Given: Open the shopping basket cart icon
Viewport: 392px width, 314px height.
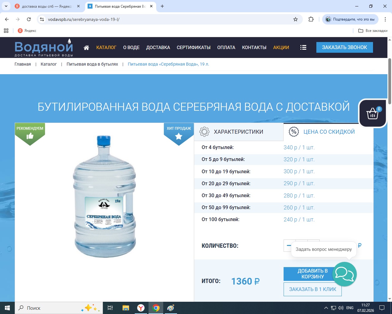Looking at the screenshot, I should coord(372,113).
